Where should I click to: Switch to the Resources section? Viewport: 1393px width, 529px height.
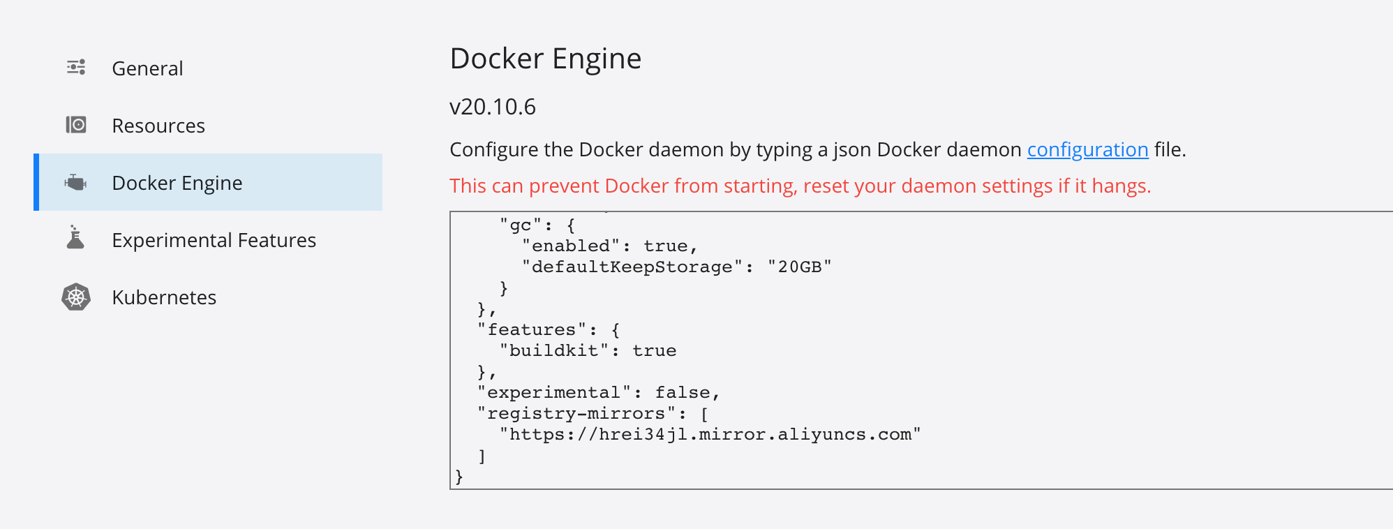158,126
